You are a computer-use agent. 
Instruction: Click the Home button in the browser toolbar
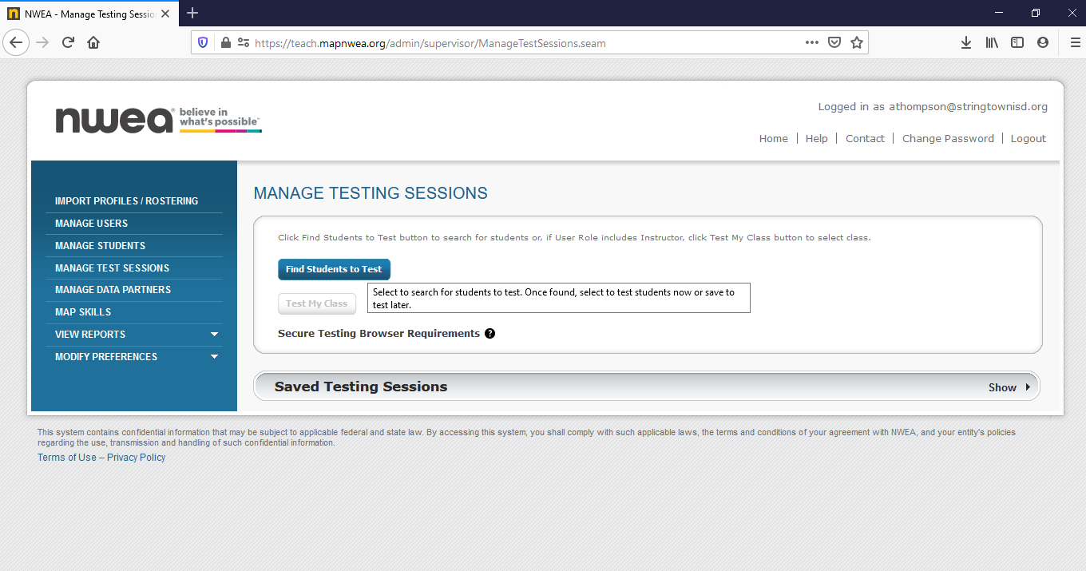click(x=93, y=42)
